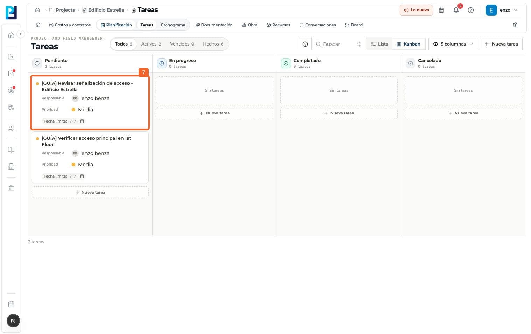Click the Cancelado x icon
Screen dimensions: 531x334
(411, 63)
